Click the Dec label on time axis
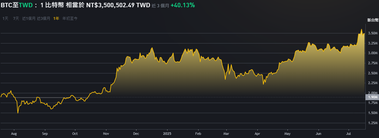 pyautogui.click(x=136, y=134)
